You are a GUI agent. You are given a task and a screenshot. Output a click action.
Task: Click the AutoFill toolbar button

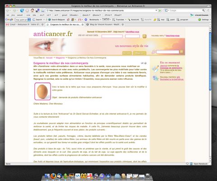coord(146,19)
